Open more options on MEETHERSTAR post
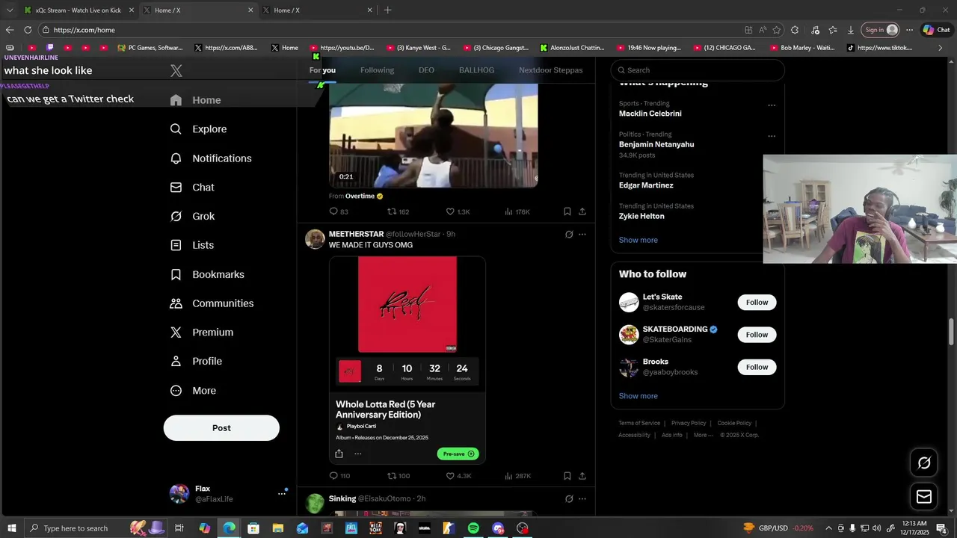Image resolution: width=957 pixels, height=538 pixels. pos(582,235)
